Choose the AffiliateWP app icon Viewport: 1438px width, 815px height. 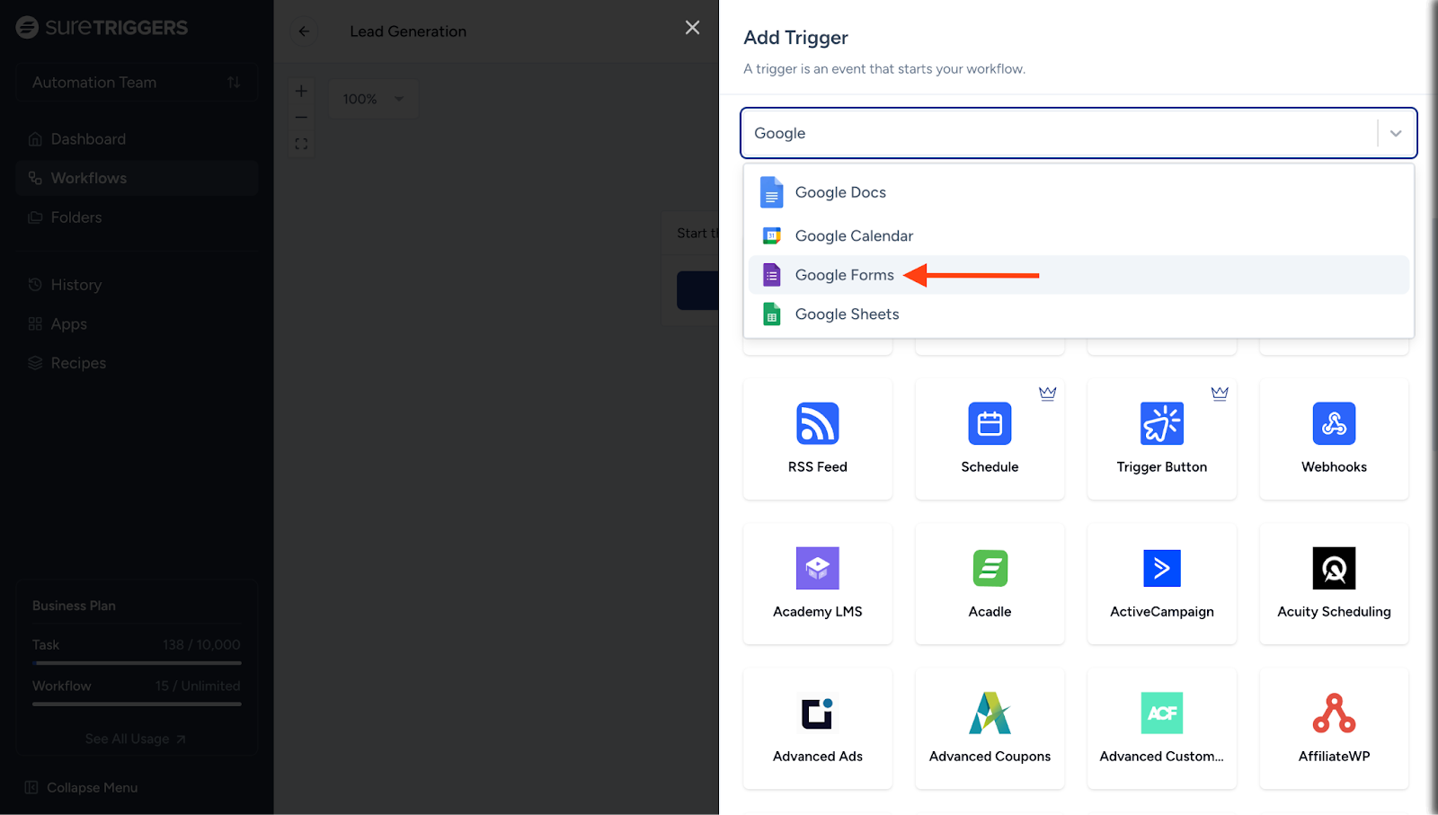1334,713
